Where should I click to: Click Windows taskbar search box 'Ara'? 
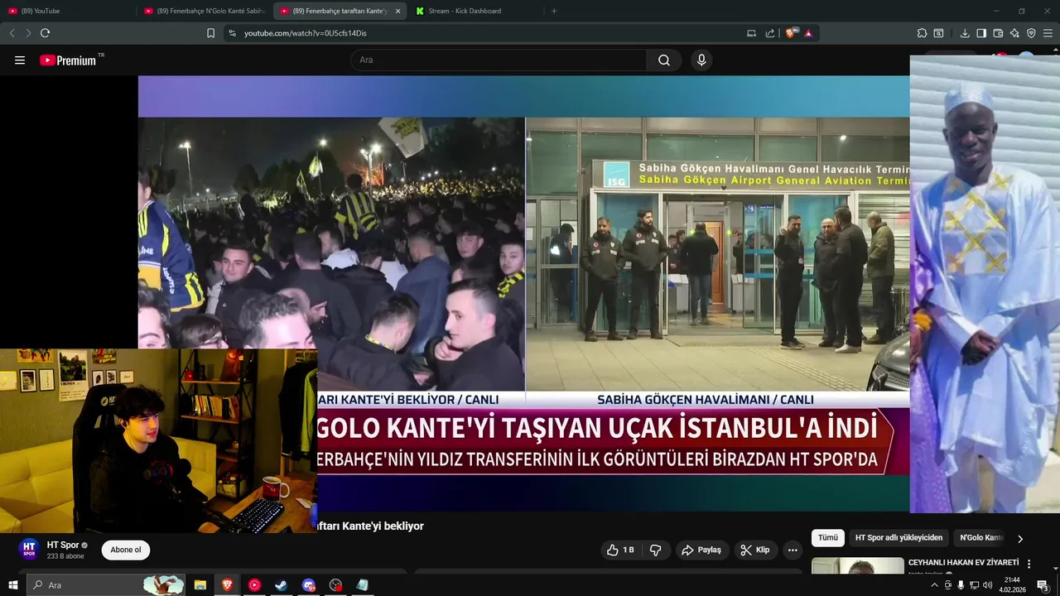[x=107, y=585]
